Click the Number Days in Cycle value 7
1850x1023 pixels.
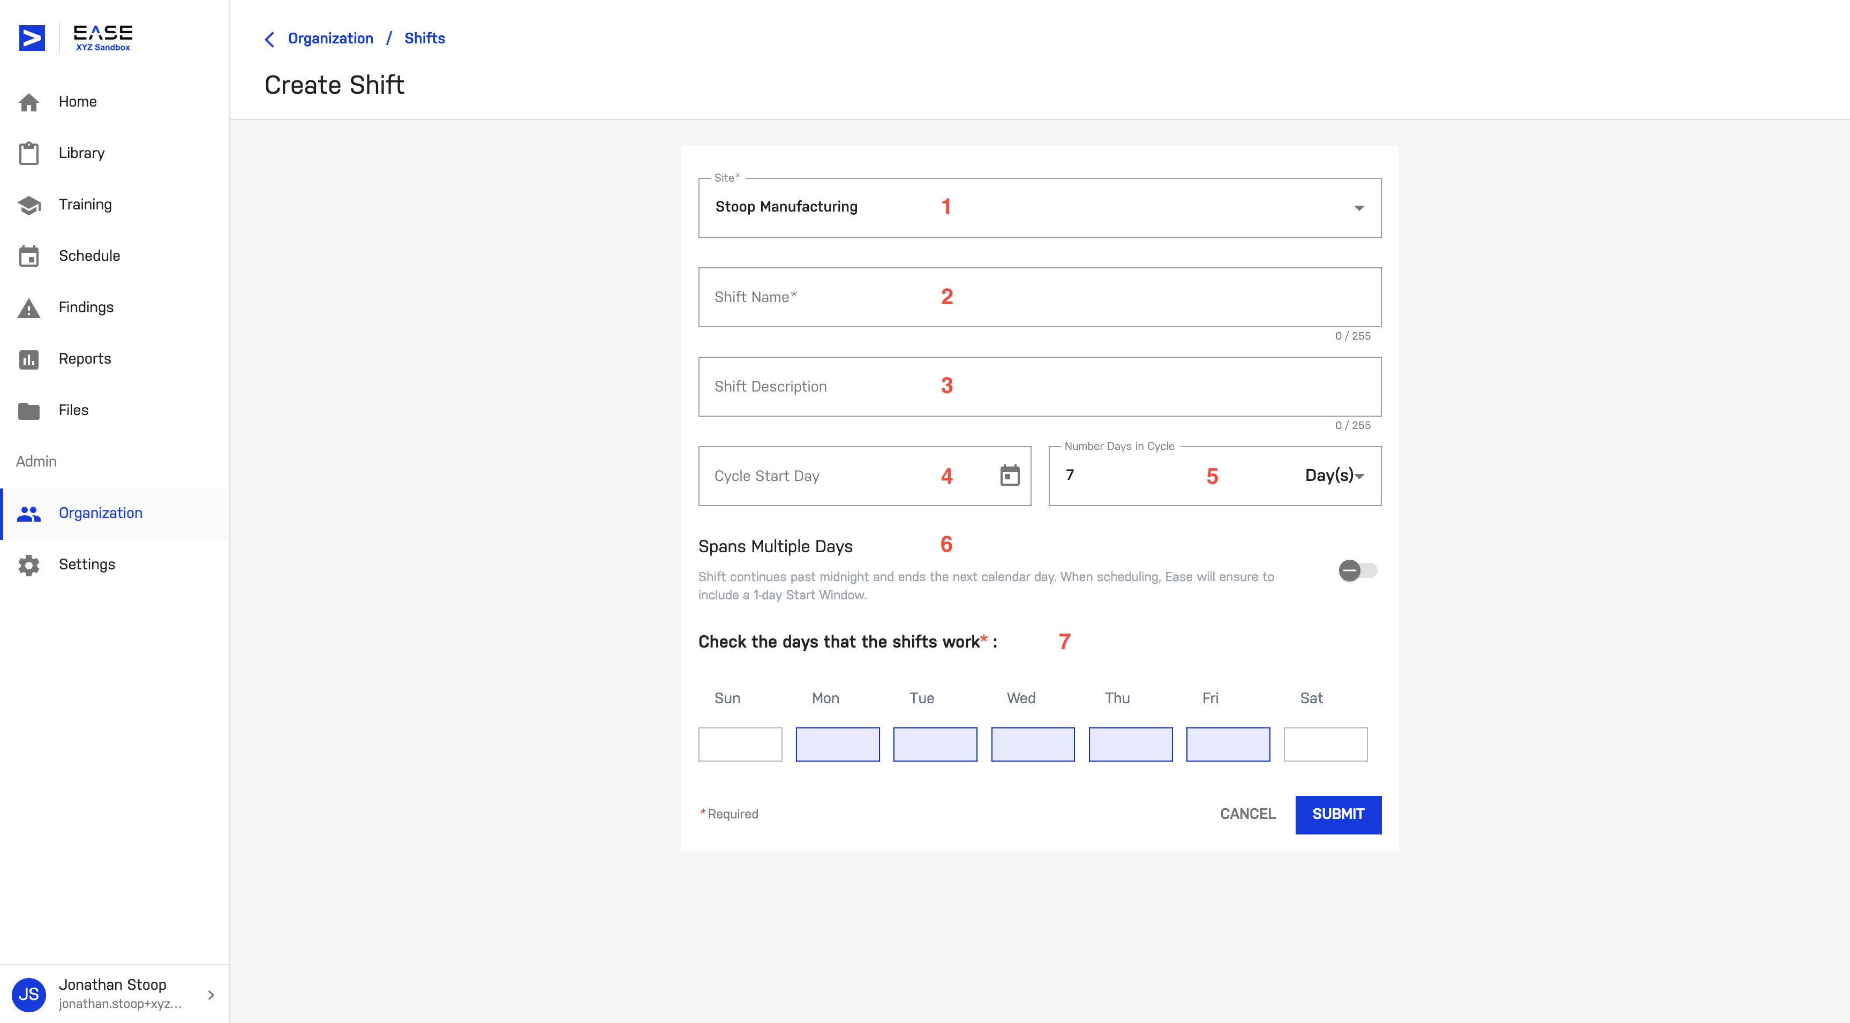[1070, 475]
